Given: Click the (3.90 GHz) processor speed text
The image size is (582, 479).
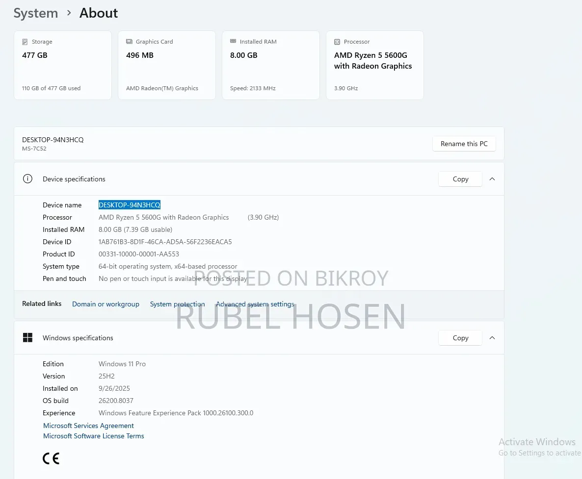Looking at the screenshot, I should tap(263, 217).
